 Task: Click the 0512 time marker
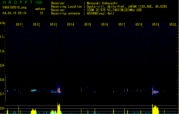coord(36,24)
